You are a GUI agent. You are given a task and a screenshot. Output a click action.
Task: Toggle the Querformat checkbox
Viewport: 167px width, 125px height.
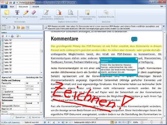tap(3, 92)
